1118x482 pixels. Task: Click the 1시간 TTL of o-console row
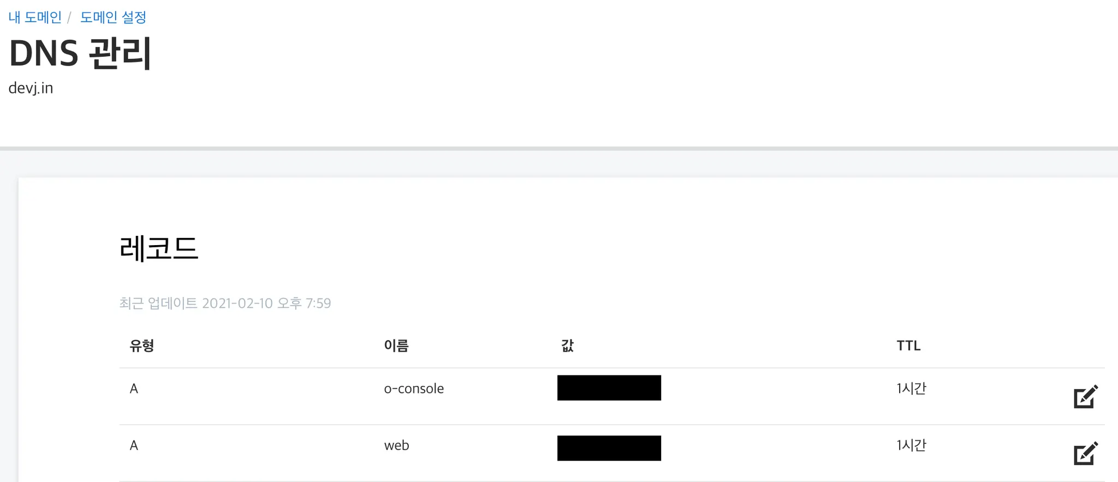click(x=911, y=389)
